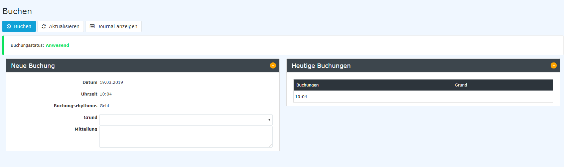Click the refresh arrows icon beside Aktualisieren
The image size is (564, 167).
click(x=44, y=26)
